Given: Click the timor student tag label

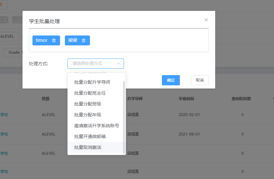Looking at the screenshot, I should (42, 40).
